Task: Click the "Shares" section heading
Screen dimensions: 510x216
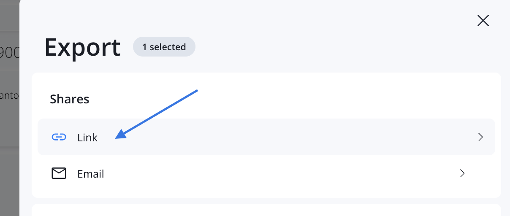Action: click(x=70, y=99)
